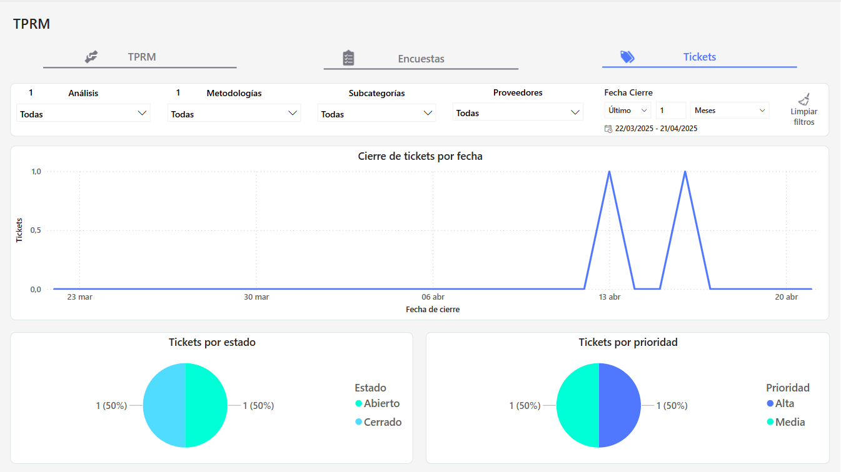Click the second line chart peak after 13 abr
The height and width of the screenshot is (472, 841).
[685, 172]
